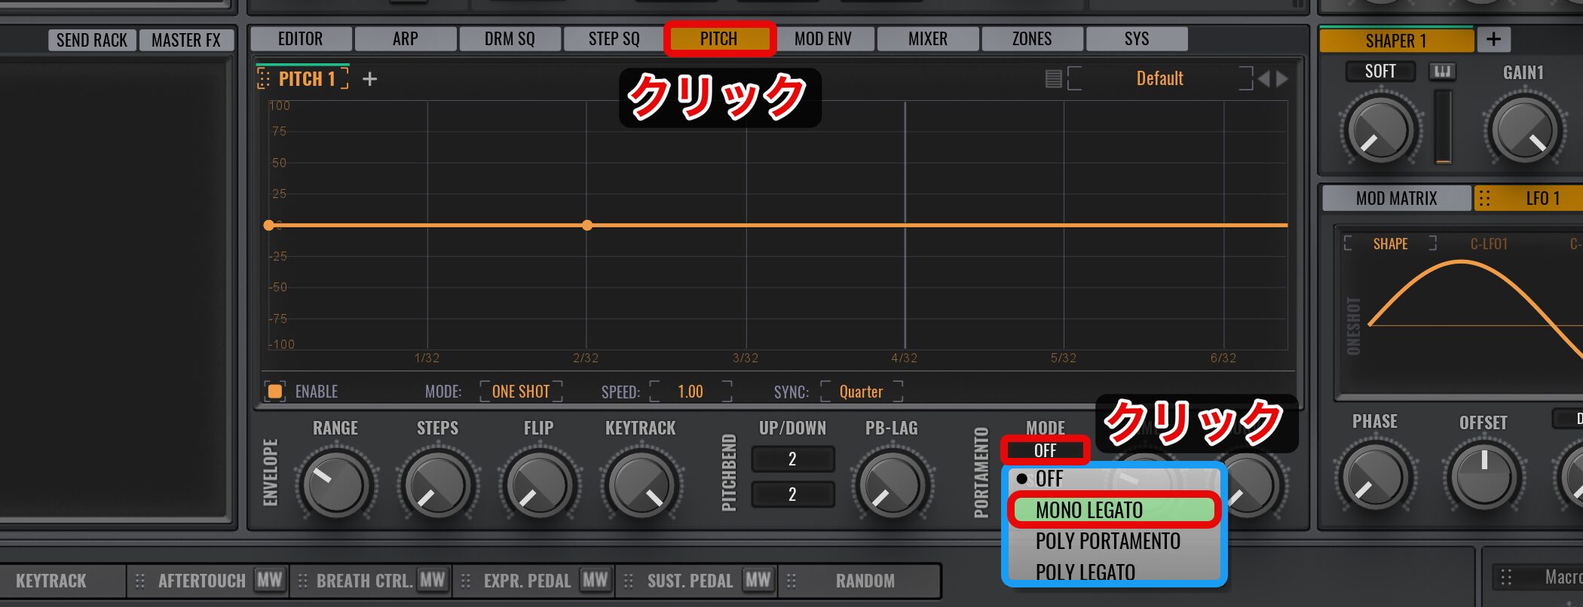Click the second pitch envelope node
Viewport: 1583px width, 607px height.
pyautogui.click(x=587, y=225)
